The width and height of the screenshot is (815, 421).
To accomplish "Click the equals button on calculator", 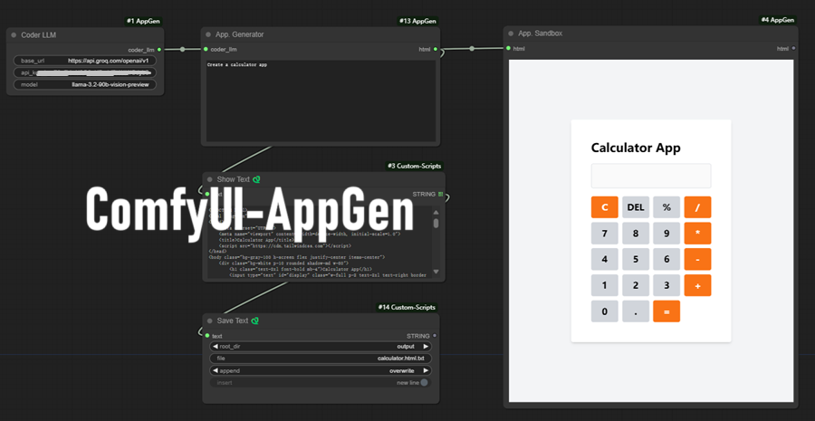I will click(x=666, y=311).
